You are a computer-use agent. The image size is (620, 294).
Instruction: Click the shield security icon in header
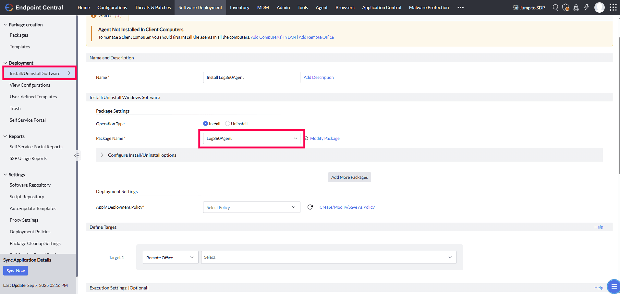pyautogui.click(x=565, y=7)
